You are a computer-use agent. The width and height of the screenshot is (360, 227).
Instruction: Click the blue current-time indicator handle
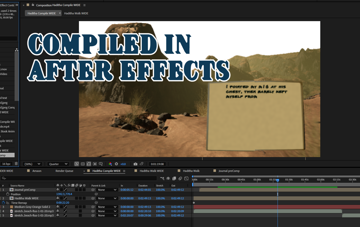pyautogui.click(x=278, y=180)
